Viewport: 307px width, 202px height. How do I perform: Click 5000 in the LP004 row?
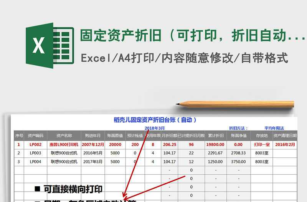(x=115, y=162)
